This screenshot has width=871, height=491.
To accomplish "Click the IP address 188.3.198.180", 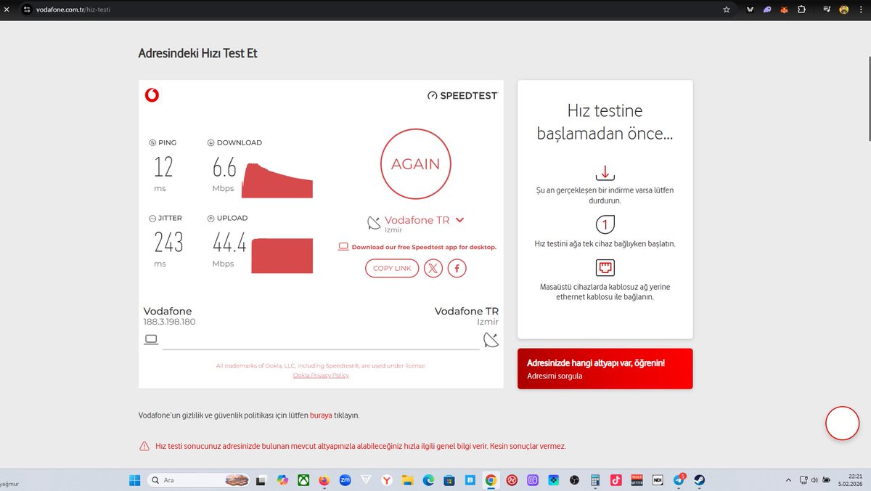I will pos(169,322).
